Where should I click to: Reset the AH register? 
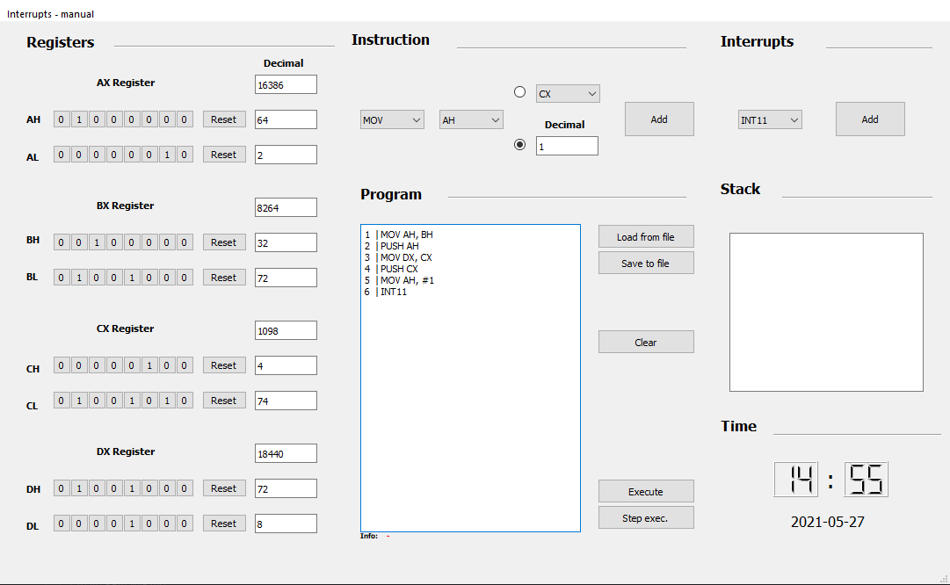[223, 119]
